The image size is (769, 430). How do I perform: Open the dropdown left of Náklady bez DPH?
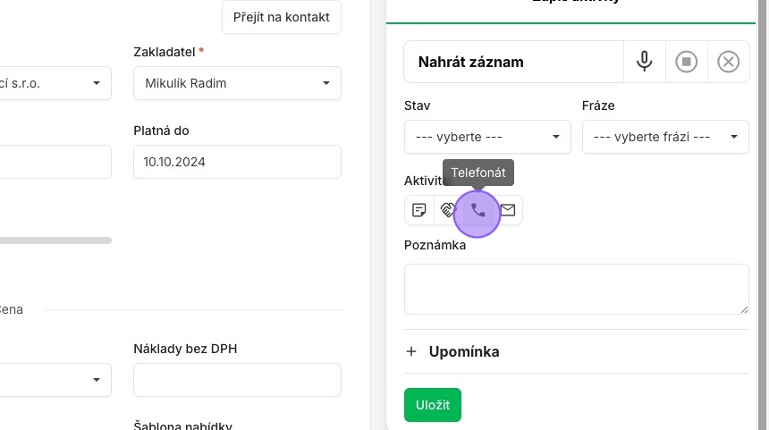[55, 380]
